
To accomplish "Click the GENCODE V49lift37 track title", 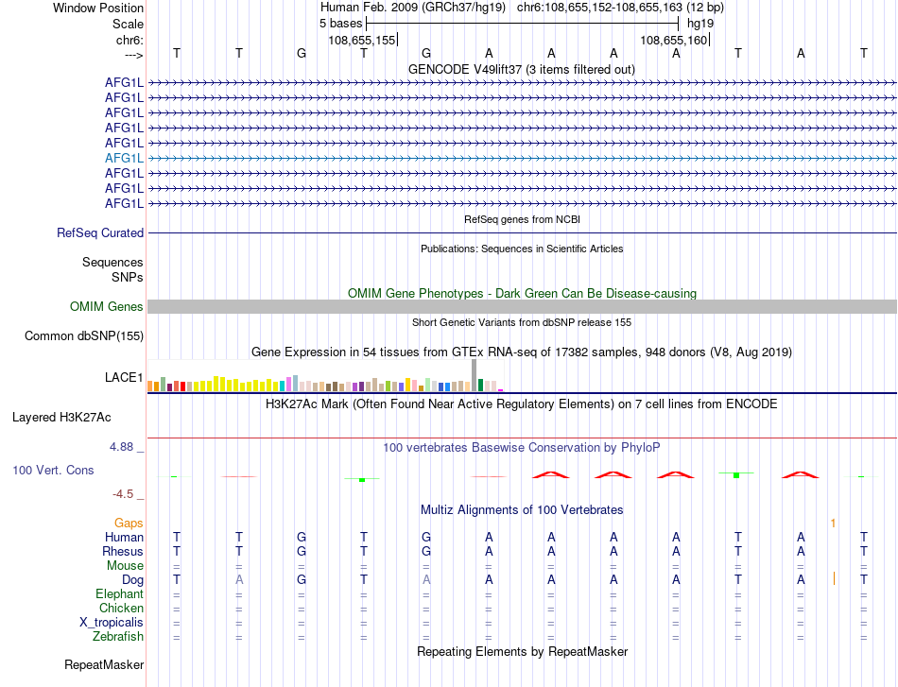I will (521, 69).
